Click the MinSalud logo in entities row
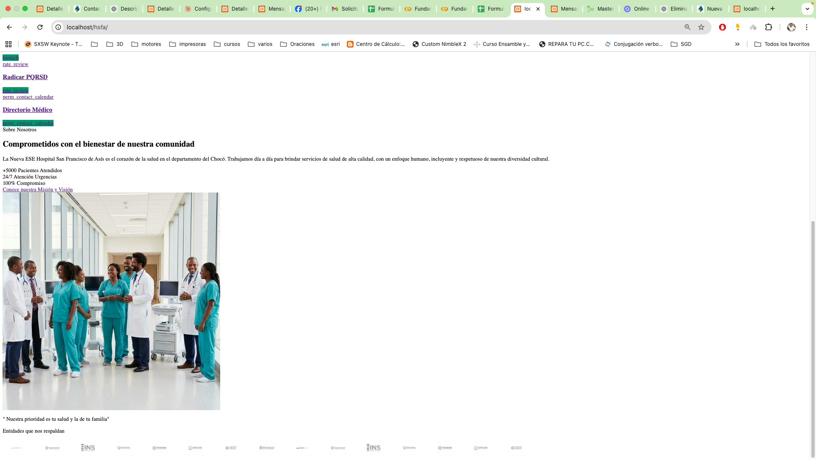This screenshot has width=816, height=459. tap(266, 448)
